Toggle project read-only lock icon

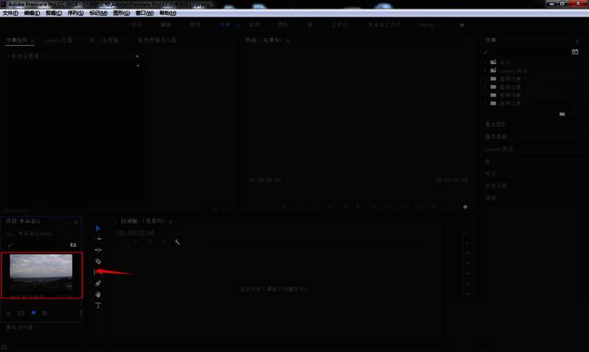pyautogui.click(x=9, y=313)
